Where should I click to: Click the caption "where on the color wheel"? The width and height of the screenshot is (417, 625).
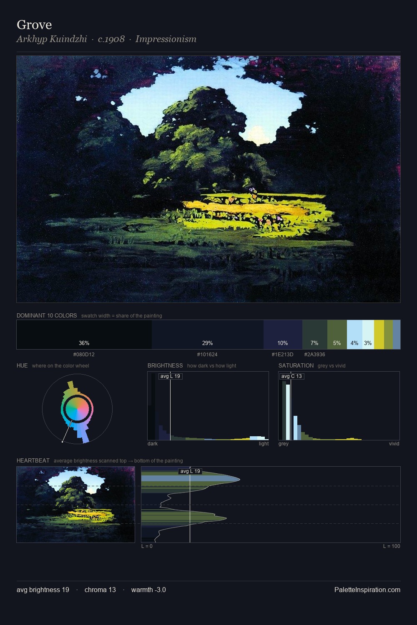(60, 366)
